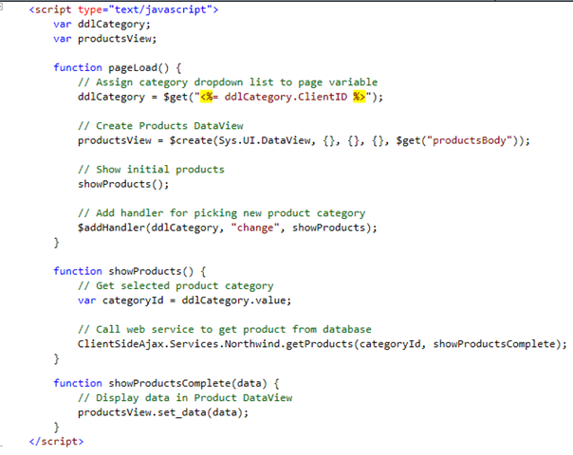
Task: Click the 'function pageLoad() {' line
Action: pos(117,67)
